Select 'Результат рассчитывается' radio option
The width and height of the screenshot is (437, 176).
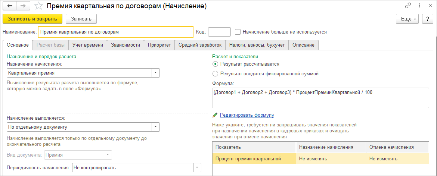[x=215, y=64]
